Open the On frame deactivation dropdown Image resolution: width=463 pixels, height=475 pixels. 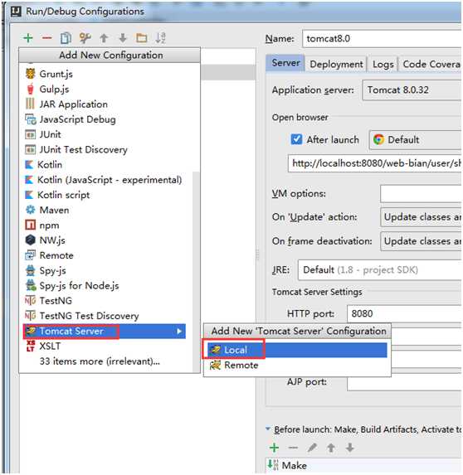pos(422,241)
